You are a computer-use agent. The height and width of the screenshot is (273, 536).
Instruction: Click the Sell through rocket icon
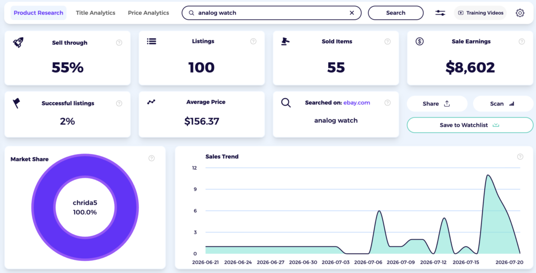coord(18,43)
